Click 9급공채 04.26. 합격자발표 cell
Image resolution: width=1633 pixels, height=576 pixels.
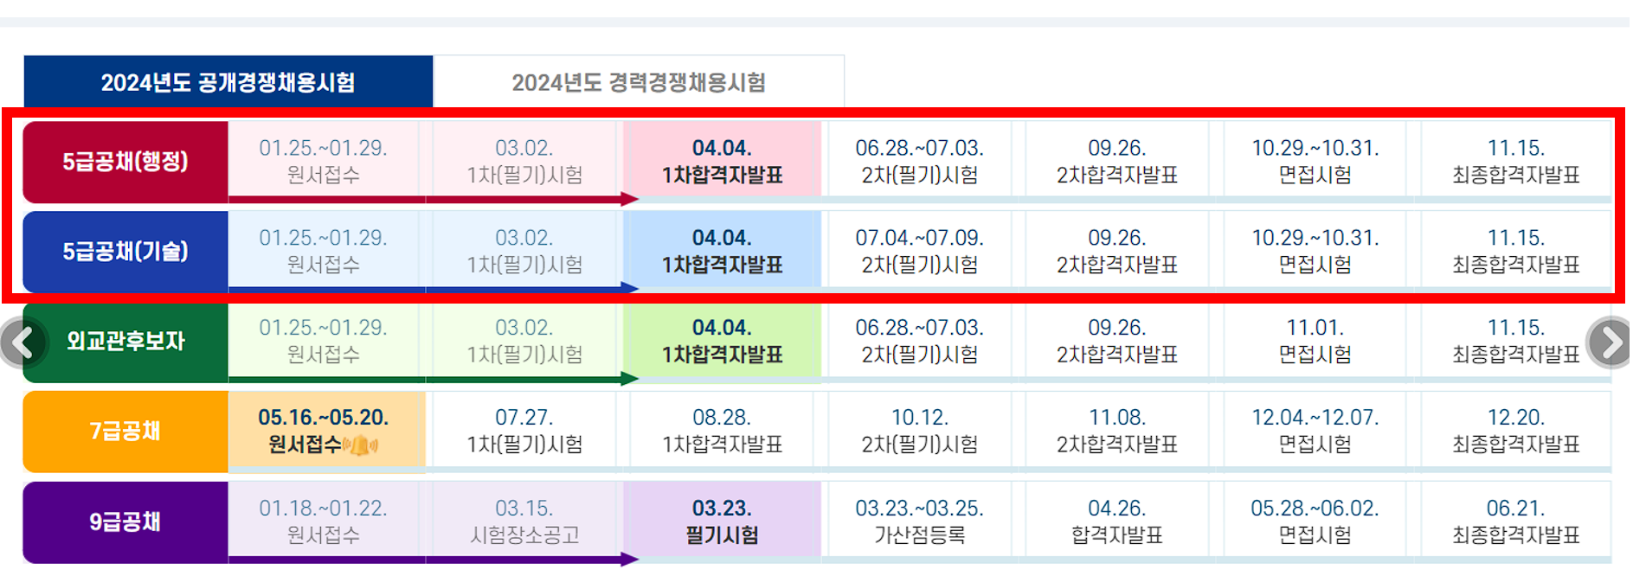click(1117, 522)
